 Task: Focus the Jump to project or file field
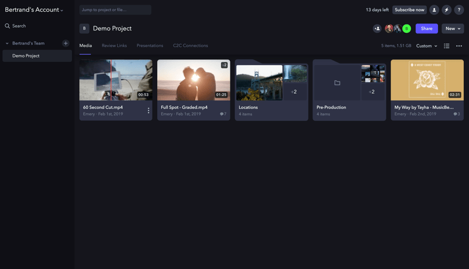coord(115,10)
